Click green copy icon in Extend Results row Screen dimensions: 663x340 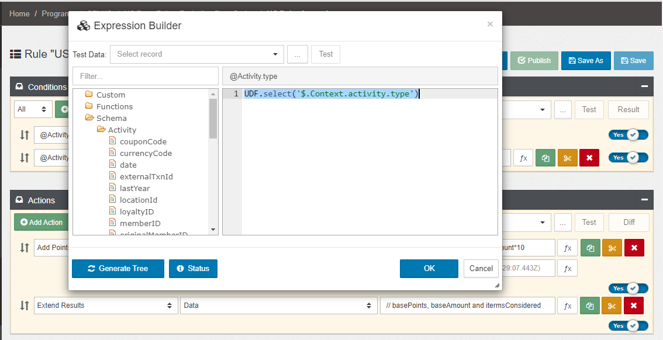tap(590, 306)
